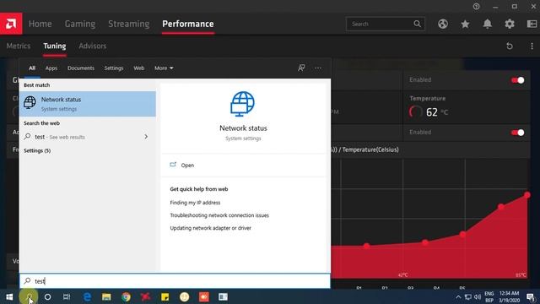Screen dimensions: 540x304
Task: Click the volume speaker tray icon
Action: [x=478, y=296]
